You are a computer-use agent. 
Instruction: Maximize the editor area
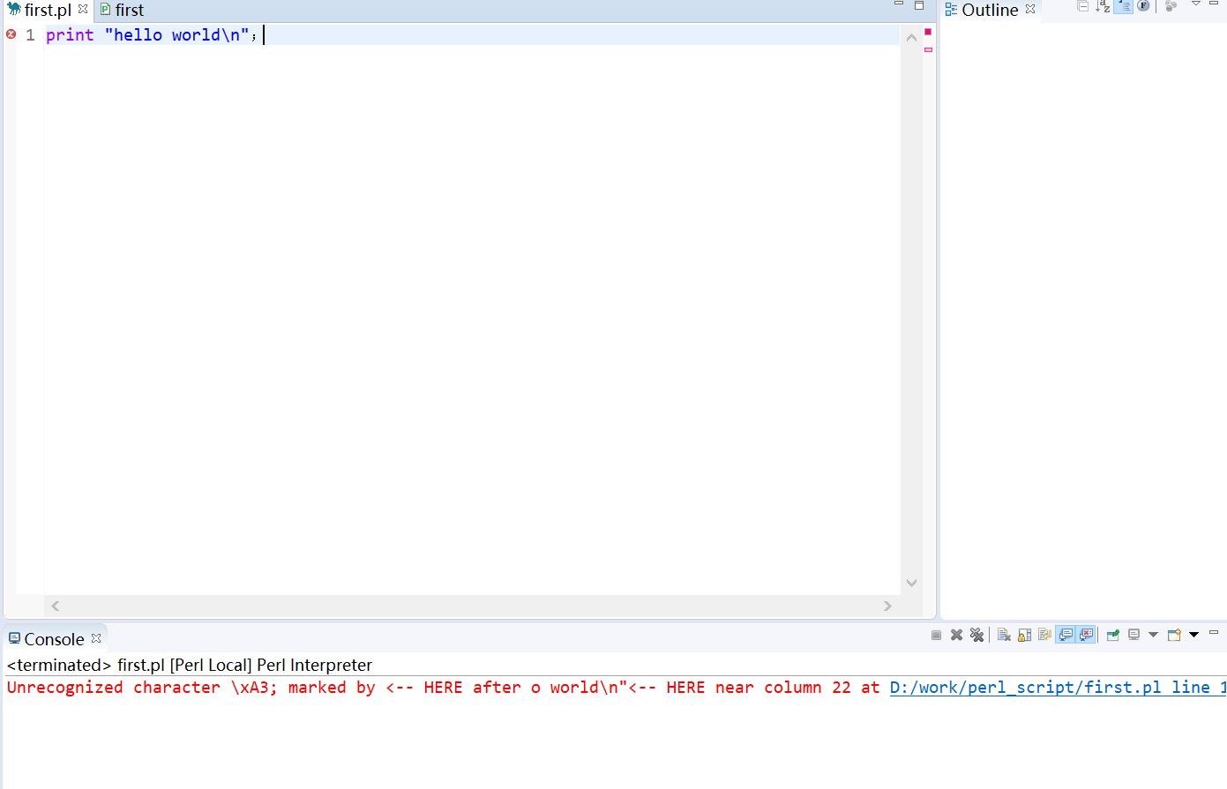pyautogui.click(x=919, y=5)
